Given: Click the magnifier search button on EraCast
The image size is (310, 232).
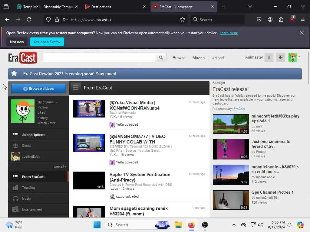Looking at the screenshot, I should [x=161, y=57].
